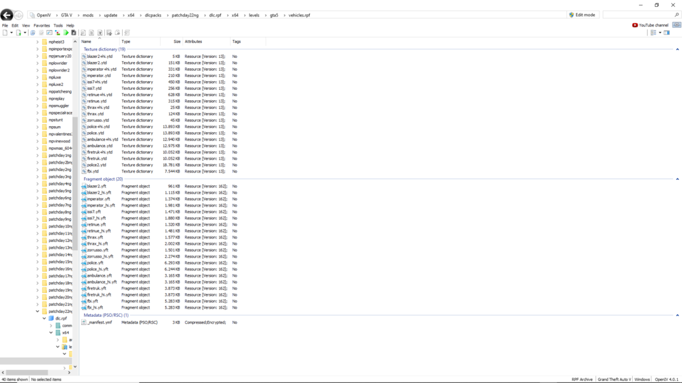The width and height of the screenshot is (682, 383).
Task: Click the export document toolbar icon
Action: coord(109,33)
